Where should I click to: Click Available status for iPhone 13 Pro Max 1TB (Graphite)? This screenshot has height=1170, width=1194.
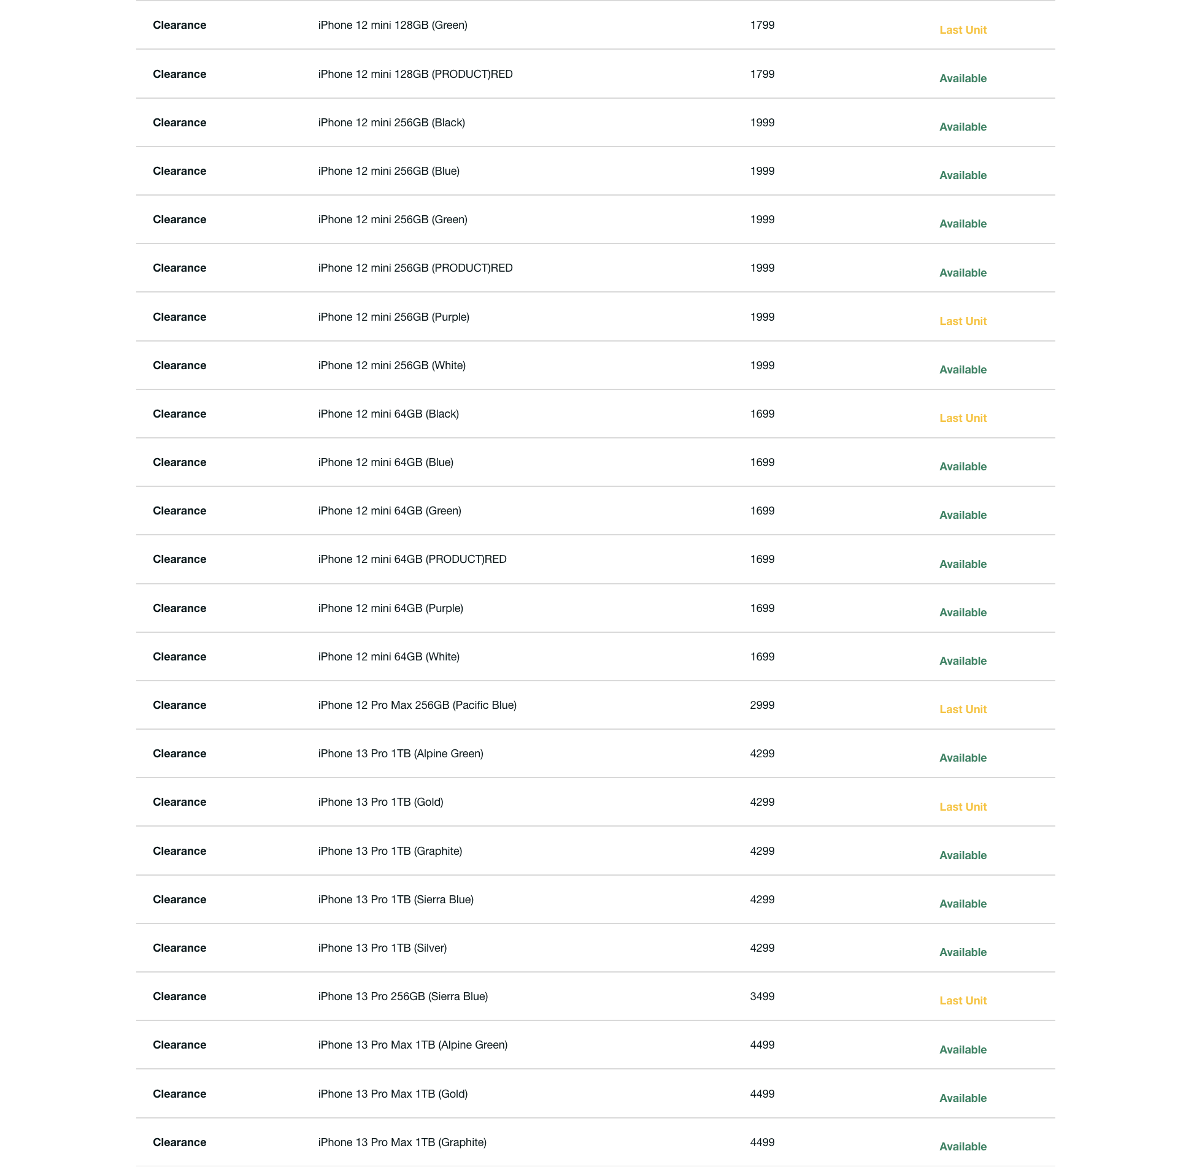click(x=962, y=1147)
